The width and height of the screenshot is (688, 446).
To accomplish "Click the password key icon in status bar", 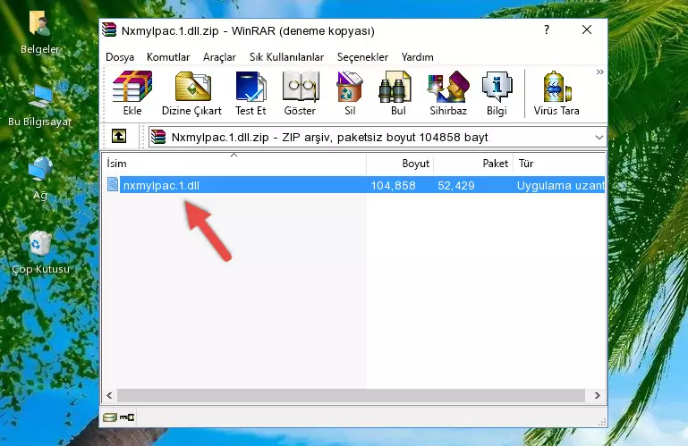I will 127,417.
